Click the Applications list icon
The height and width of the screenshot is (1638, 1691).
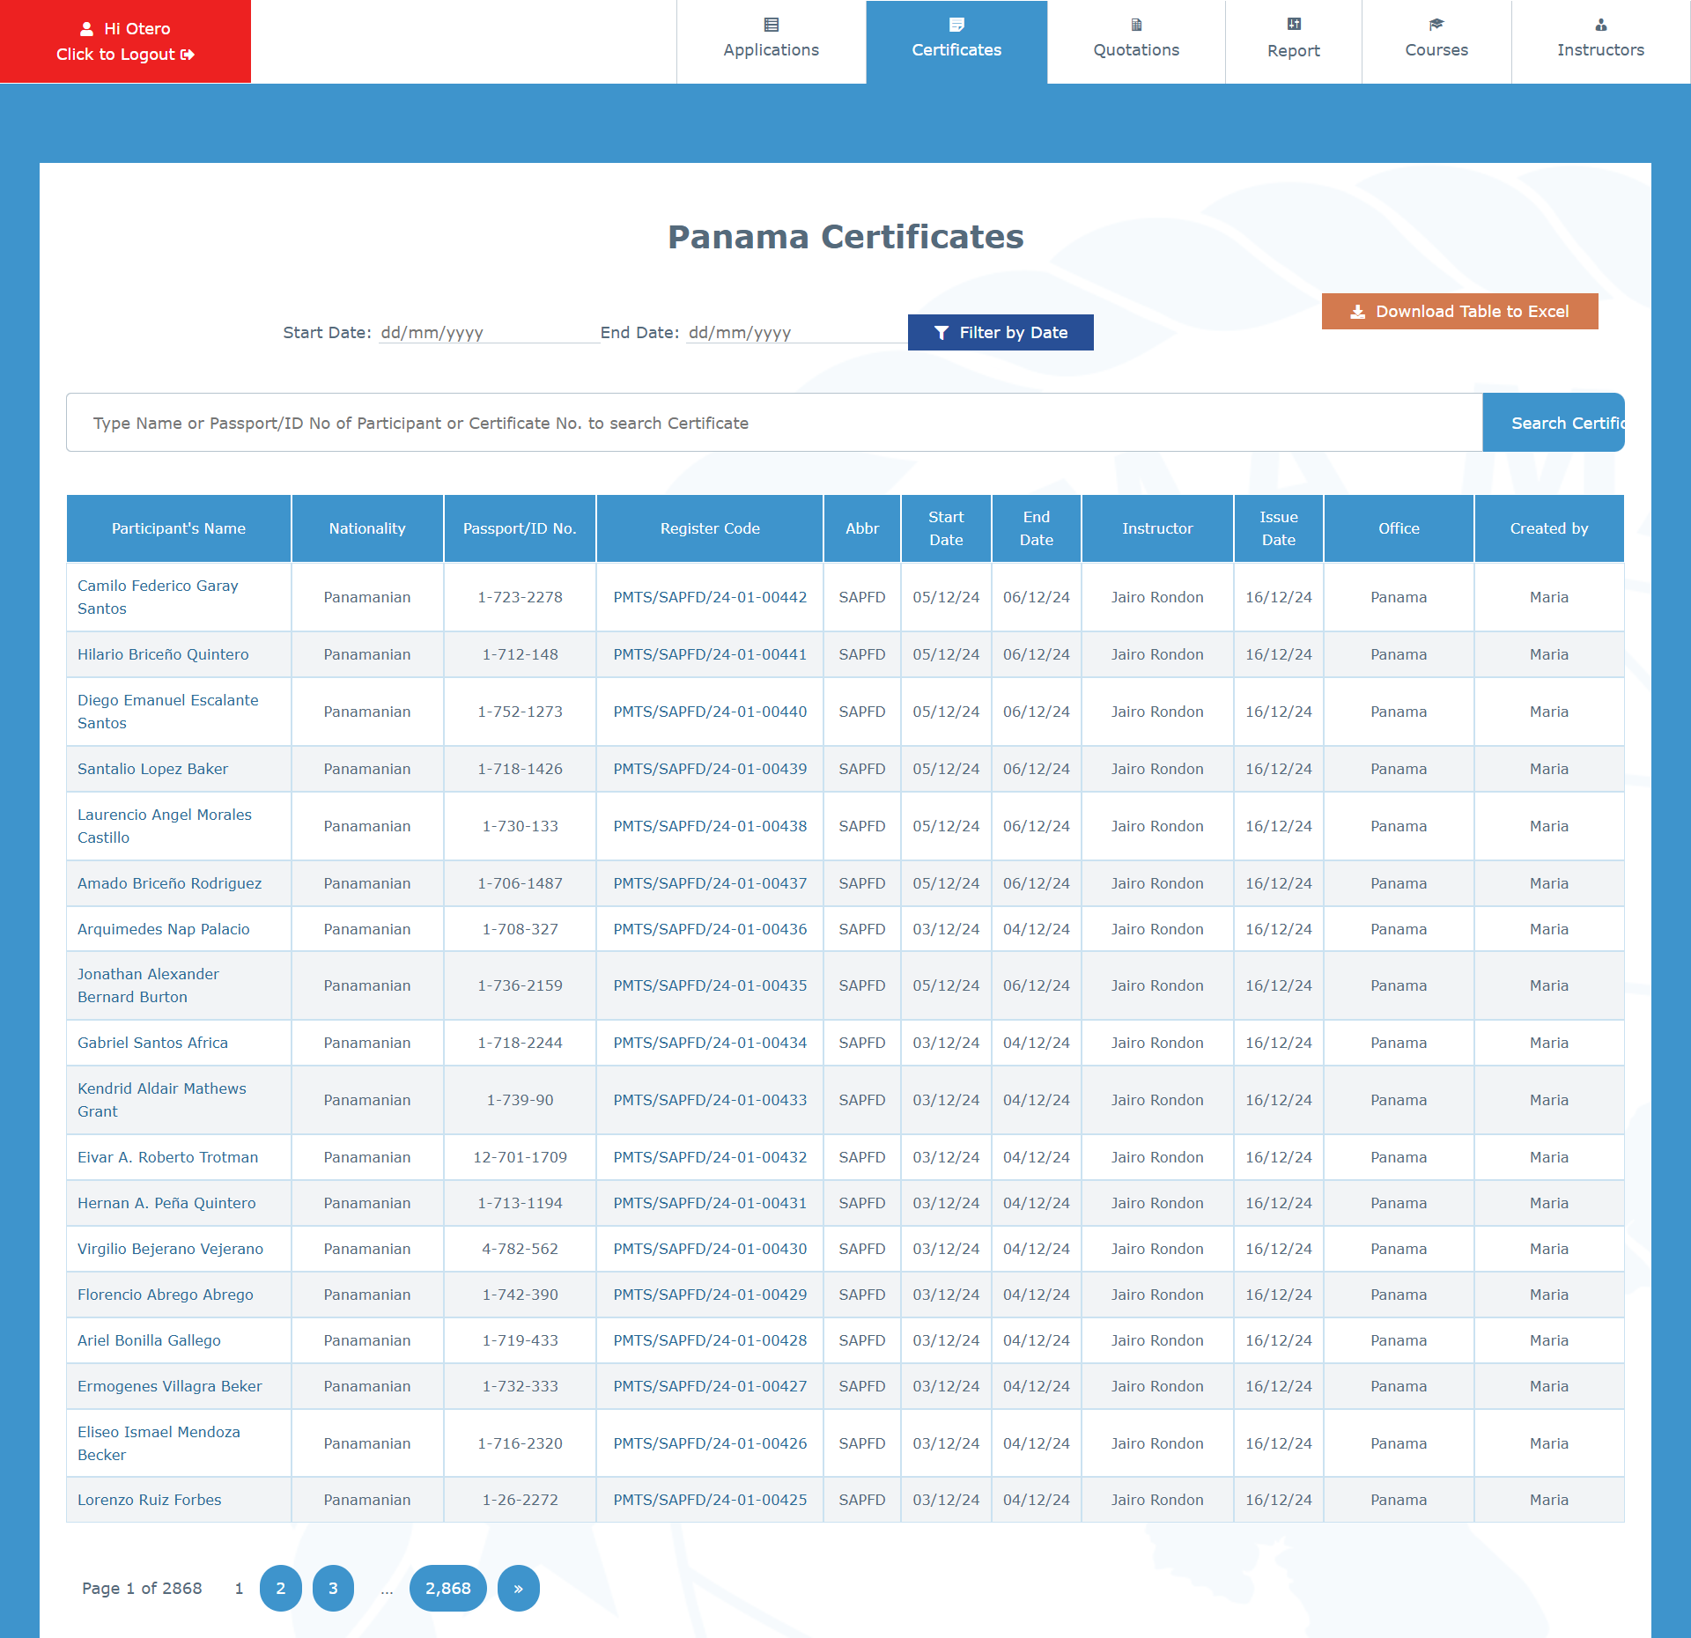772,25
